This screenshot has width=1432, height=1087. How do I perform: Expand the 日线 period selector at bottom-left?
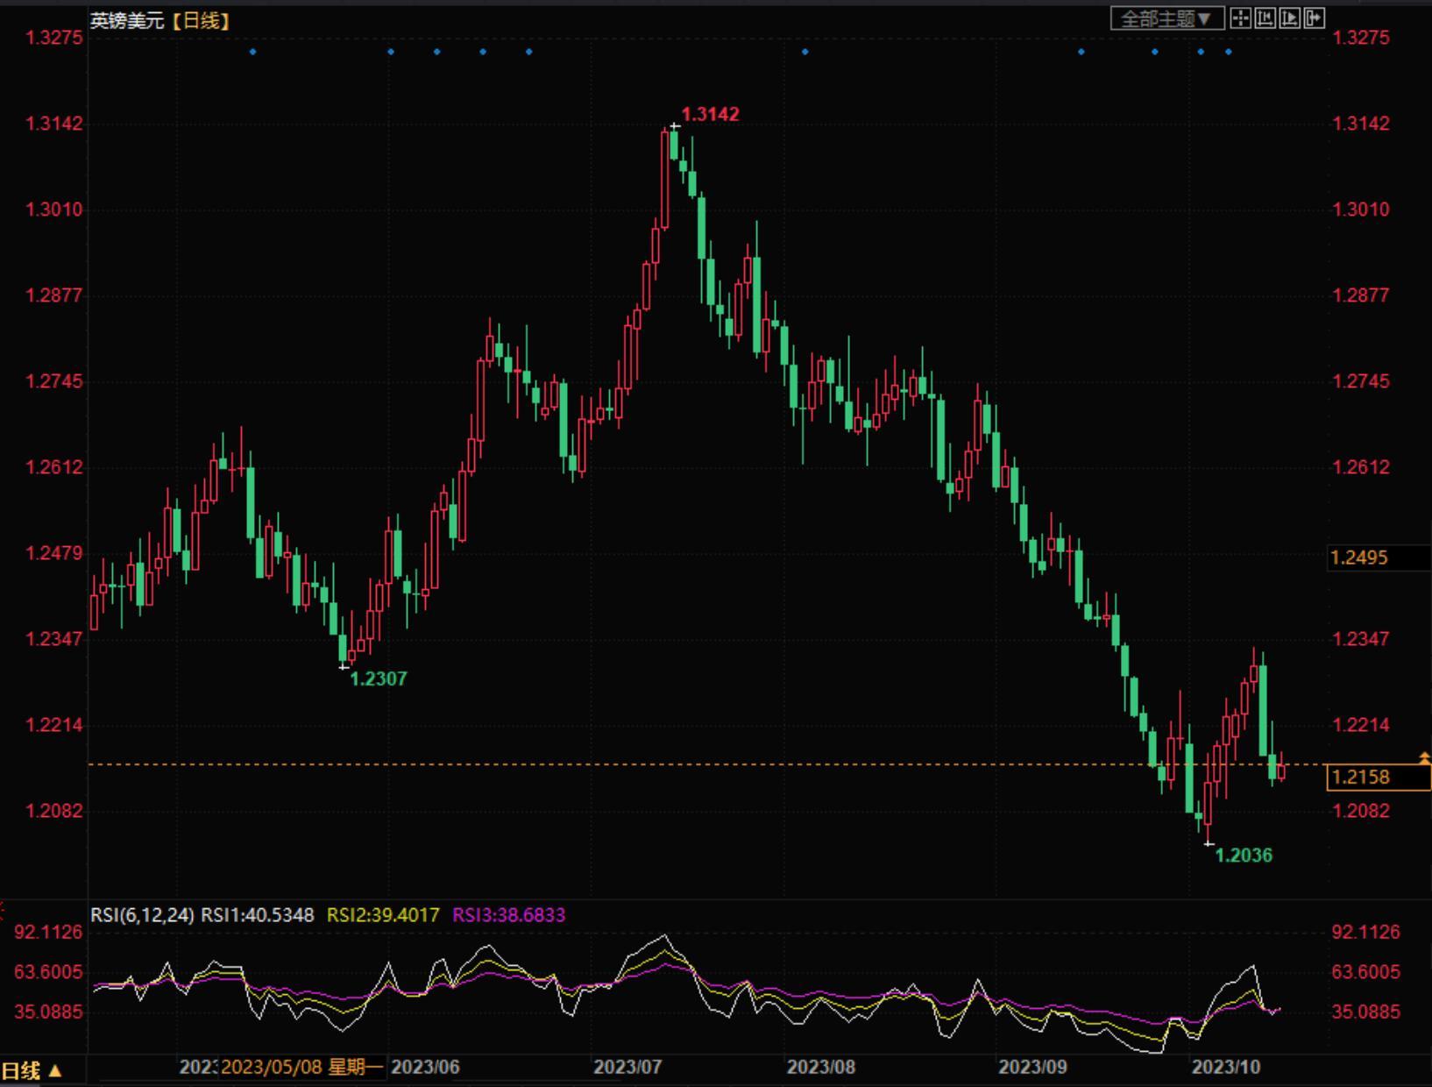[32, 1070]
